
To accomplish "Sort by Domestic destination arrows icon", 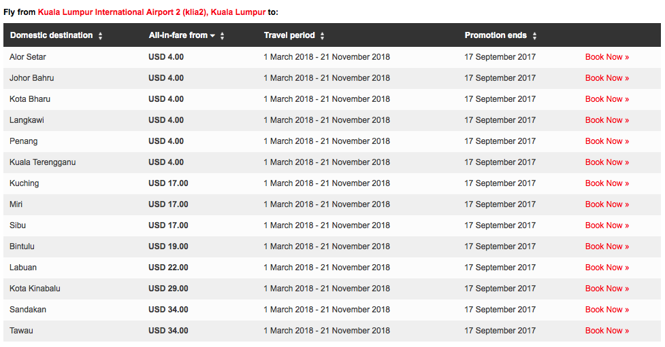I will tap(100, 36).
